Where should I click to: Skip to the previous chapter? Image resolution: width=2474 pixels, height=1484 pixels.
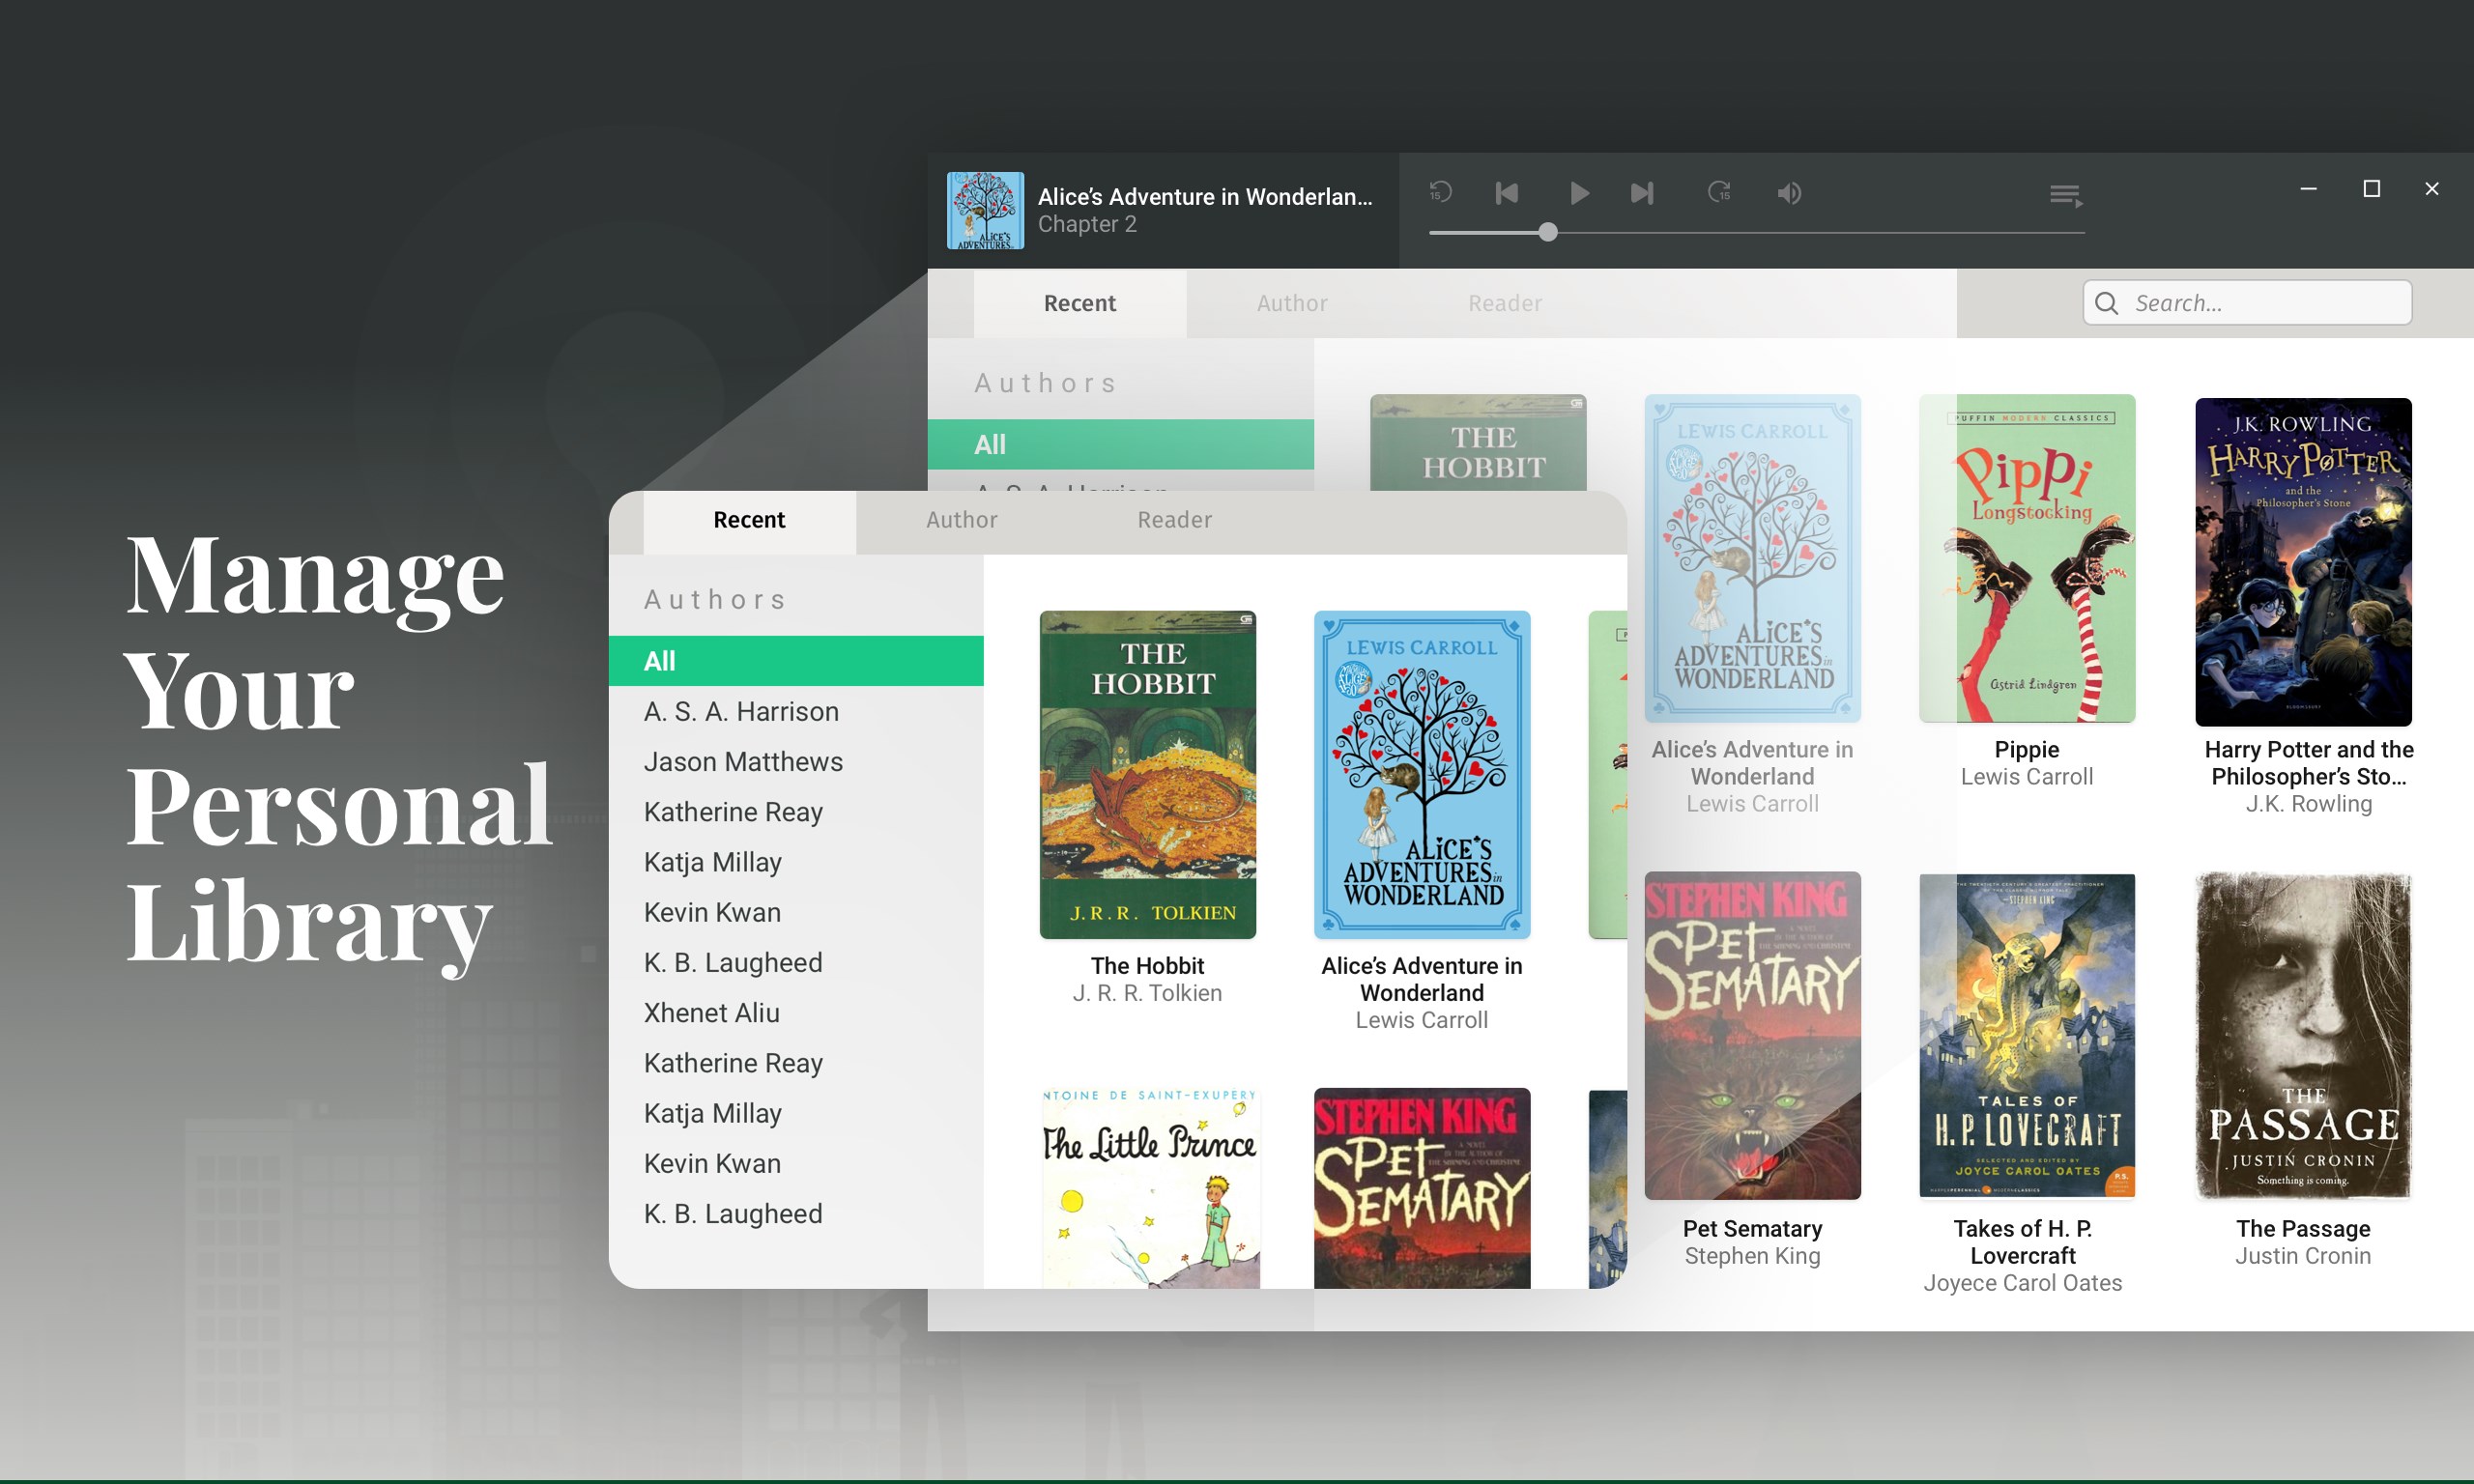pyautogui.click(x=1506, y=193)
